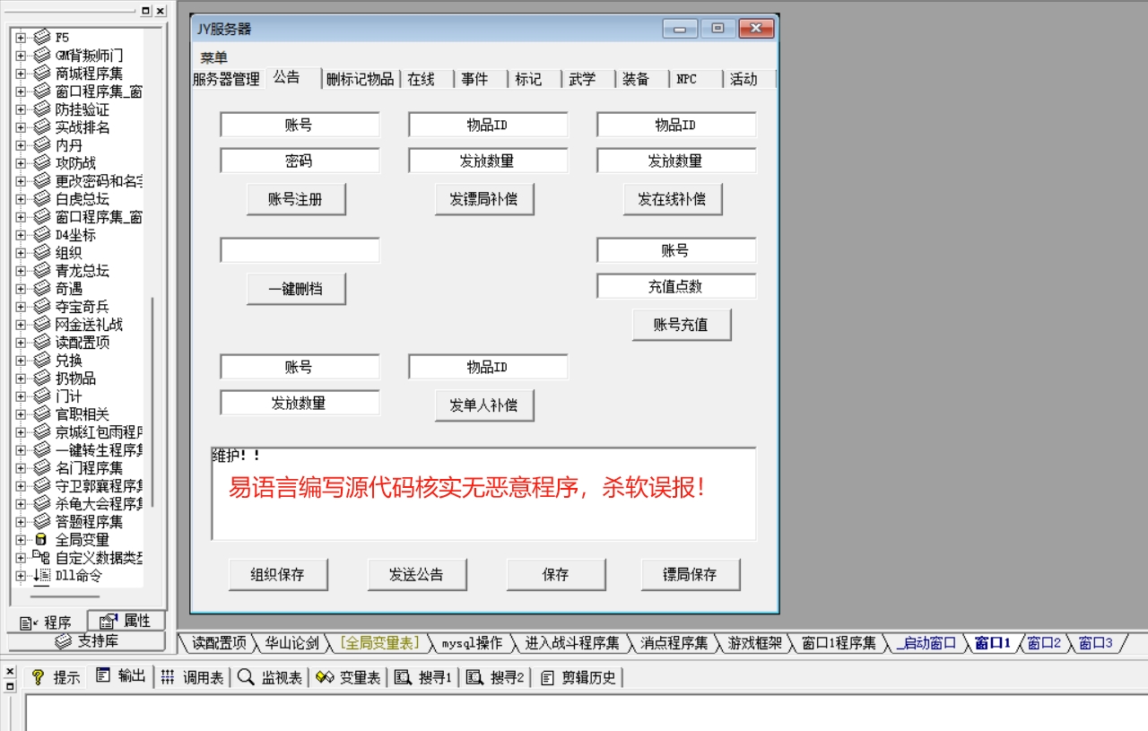Expand the 防挂验证 tree node
This screenshot has height=731, width=1148.
(20, 109)
